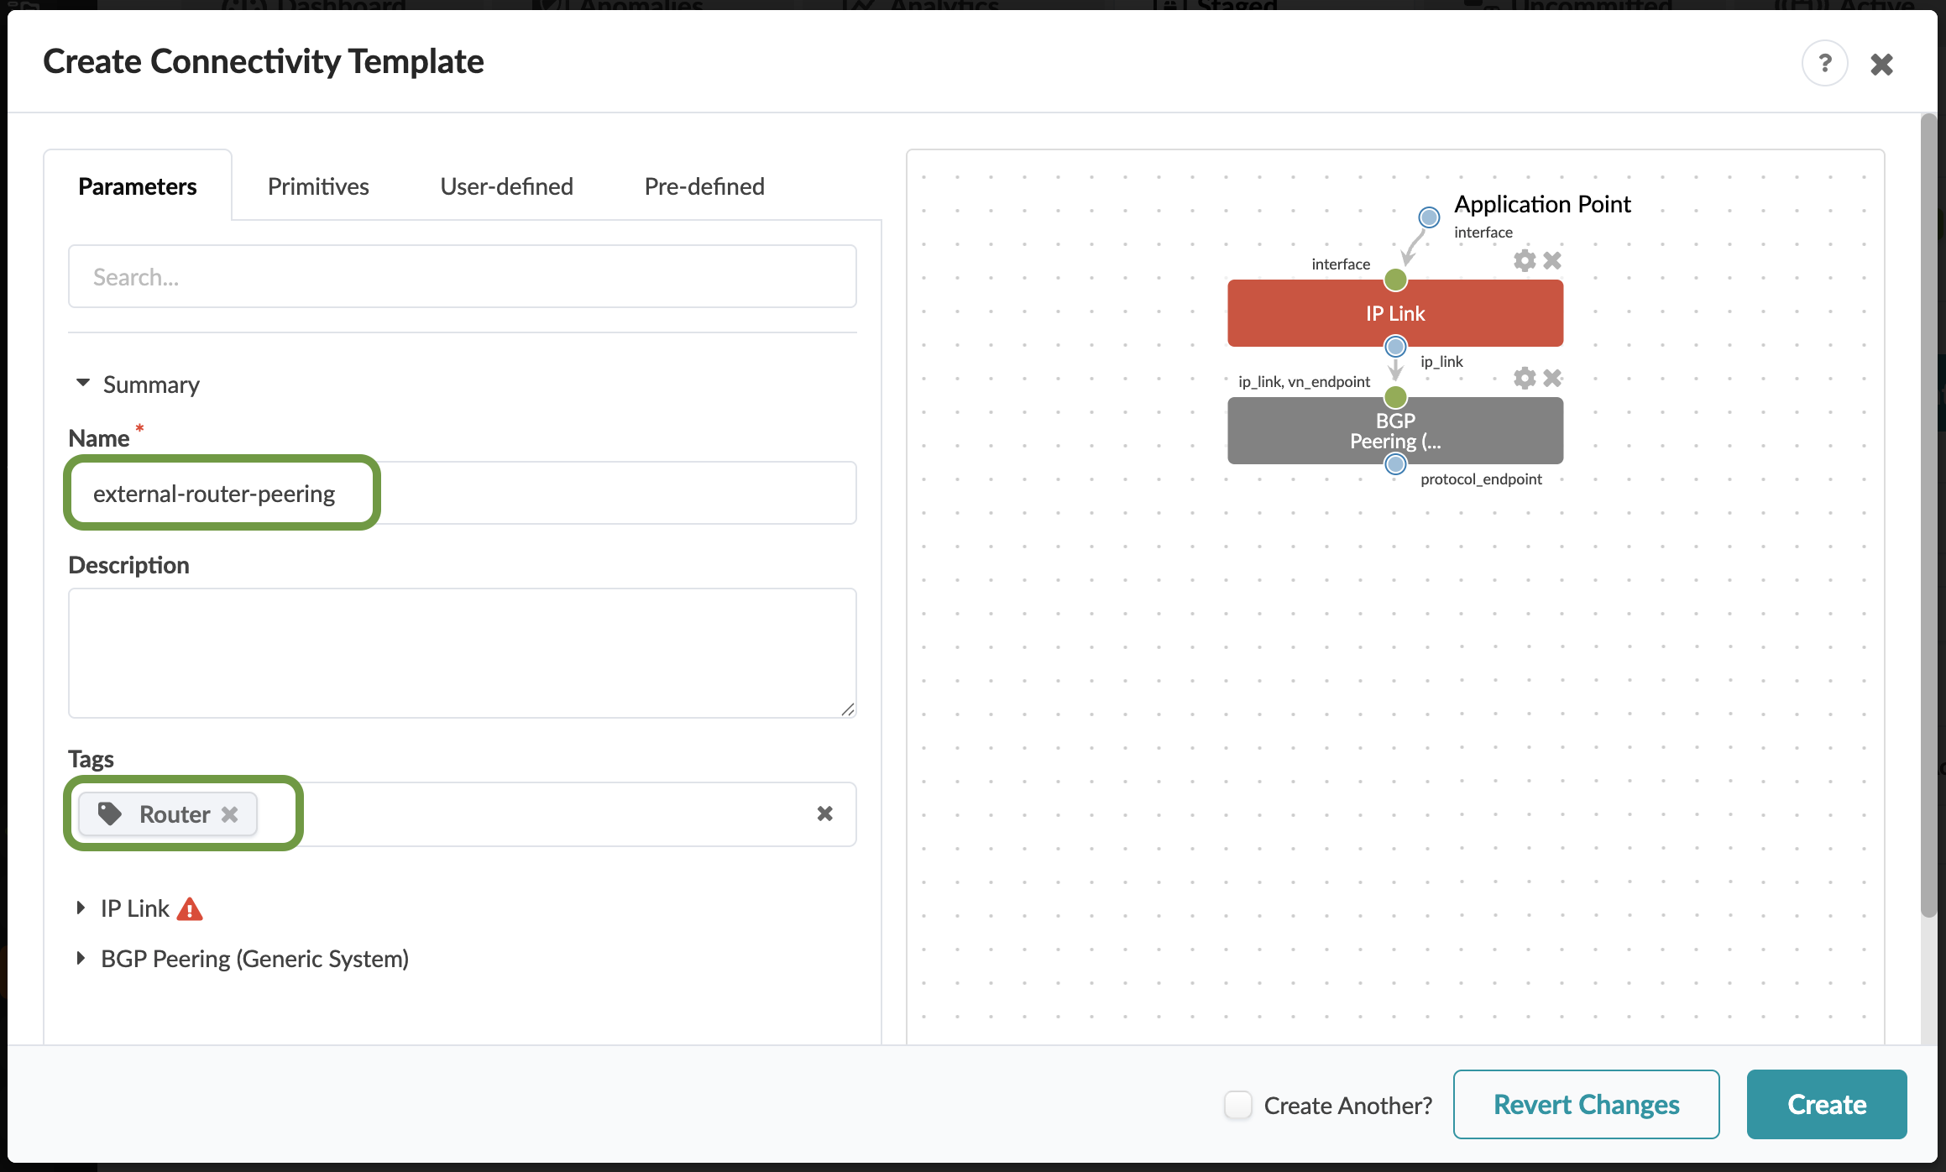Remove the IP Link primitive node
The height and width of the screenshot is (1172, 1946).
(x=1552, y=260)
